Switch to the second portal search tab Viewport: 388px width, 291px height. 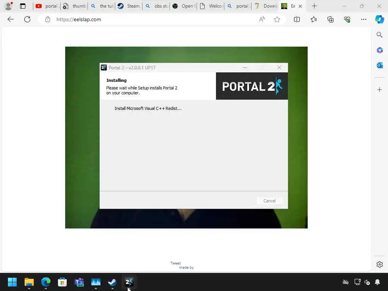coord(238,6)
